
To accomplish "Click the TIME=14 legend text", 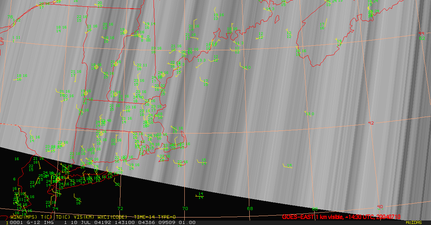I will point(144,217).
